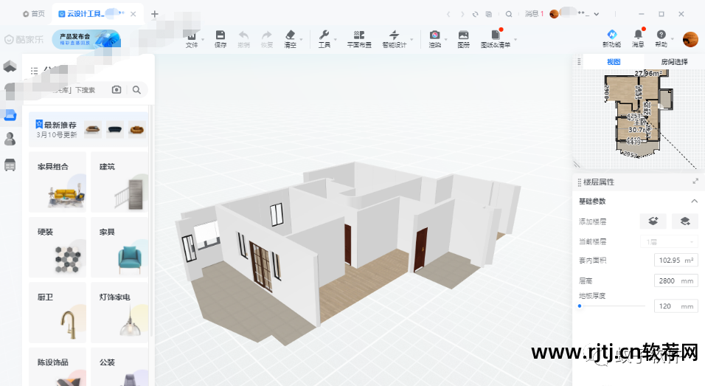
Task: Click the 清空 eraser icon
Action: point(291,35)
